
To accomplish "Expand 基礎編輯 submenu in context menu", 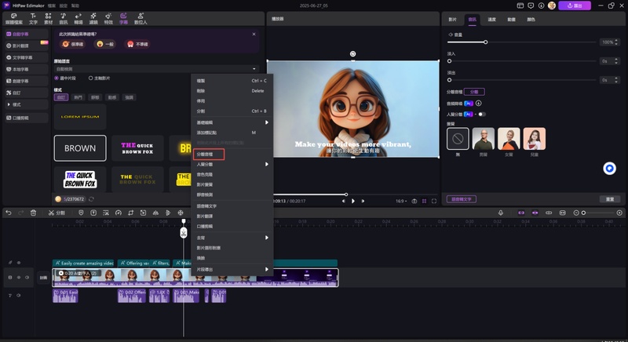I will point(232,122).
